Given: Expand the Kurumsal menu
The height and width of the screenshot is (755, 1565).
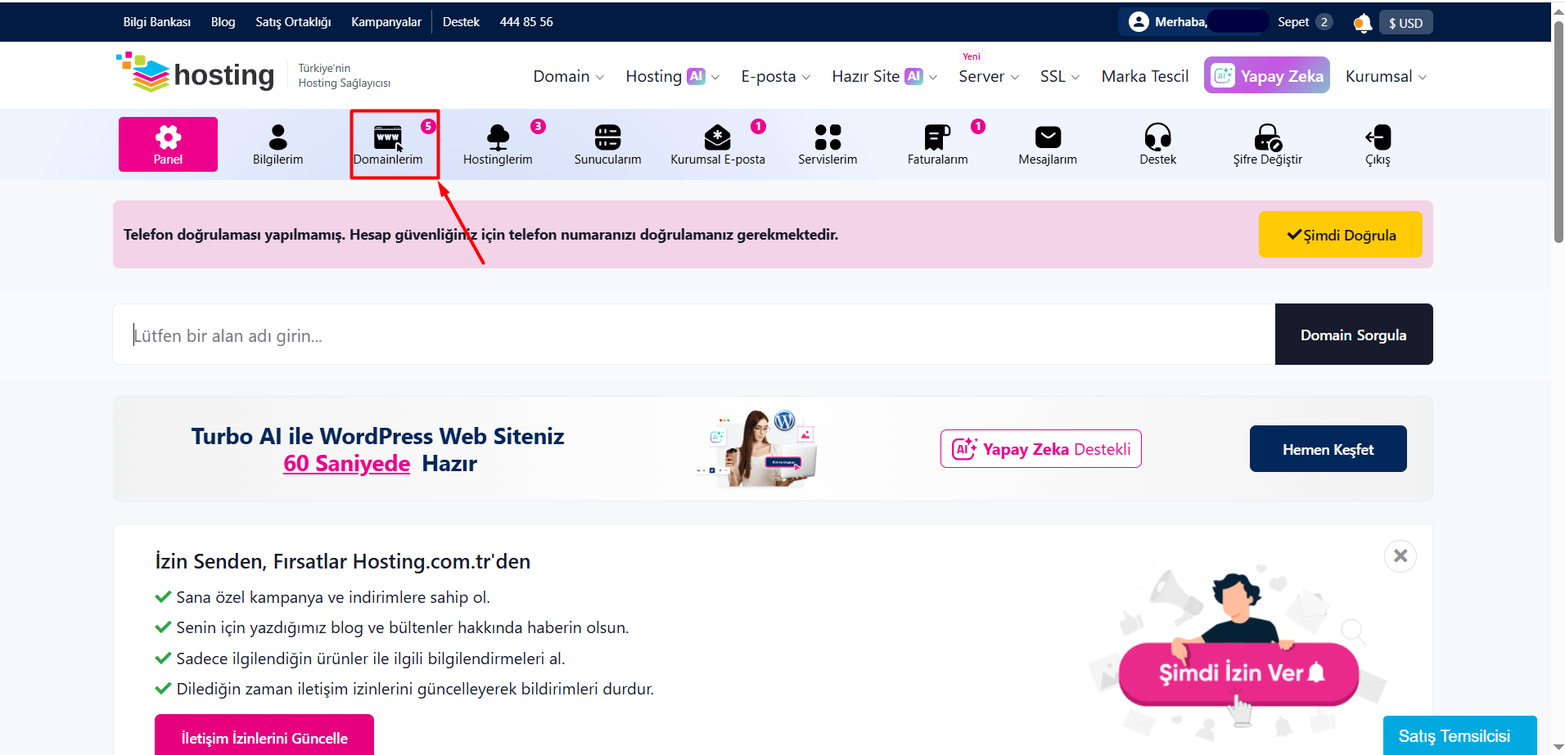Looking at the screenshot, I should 1386,76.
